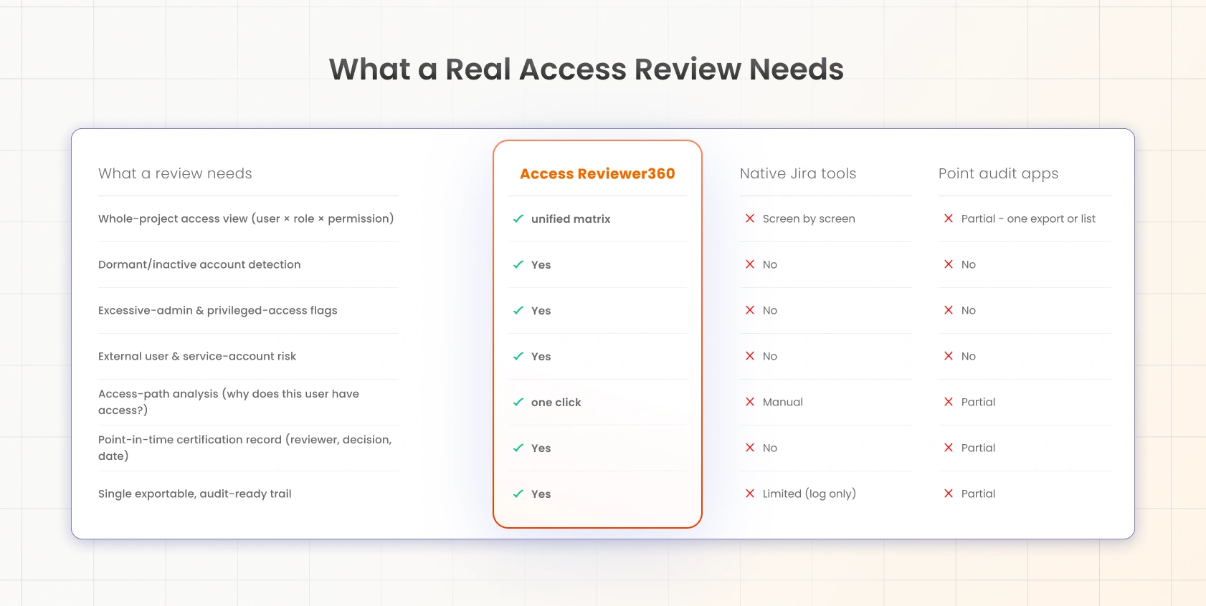The height and width of the screenshot is (606, 1206).
Task: Click the red X beside 'Manual'
Action: coord(750,402)
